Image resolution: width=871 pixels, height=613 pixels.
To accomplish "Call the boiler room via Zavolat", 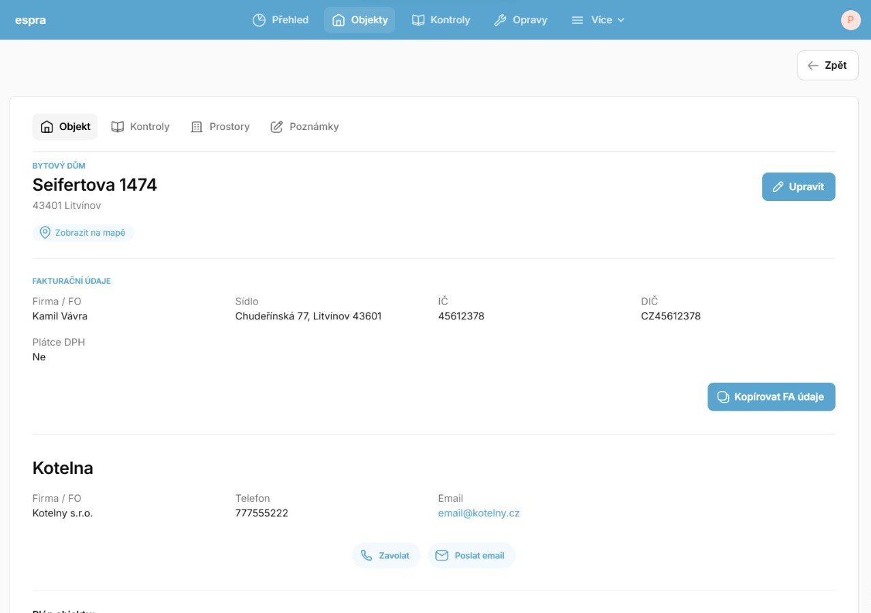I will click(x=386, y=556).
